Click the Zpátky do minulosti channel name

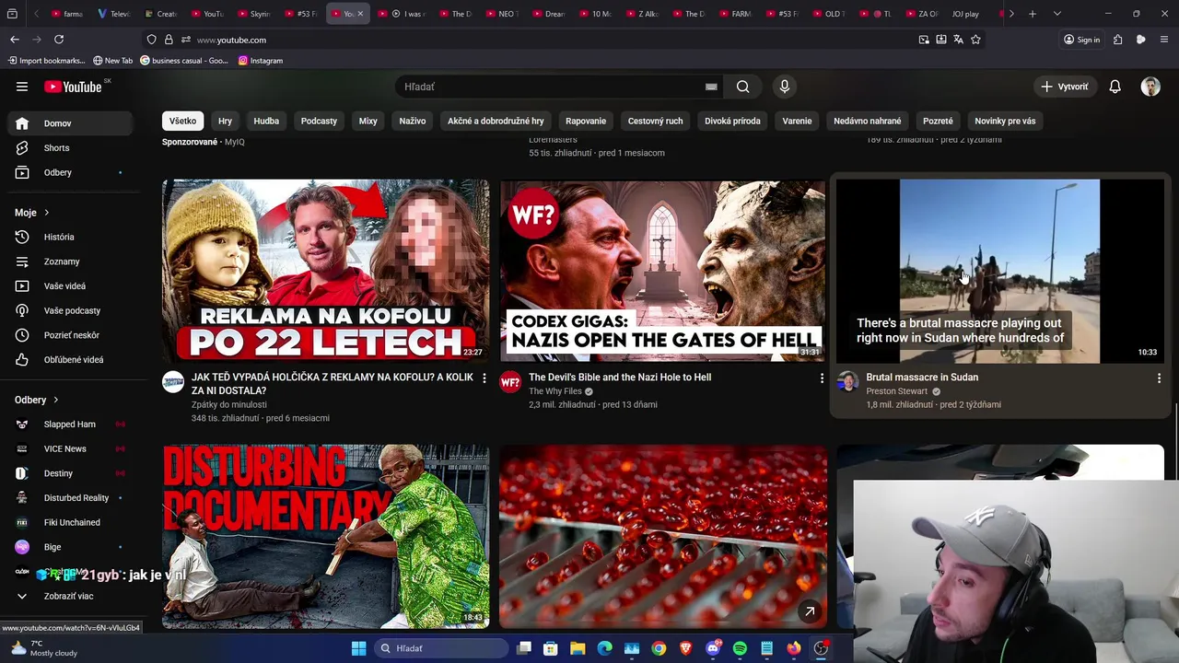click(x=229, y=404)
